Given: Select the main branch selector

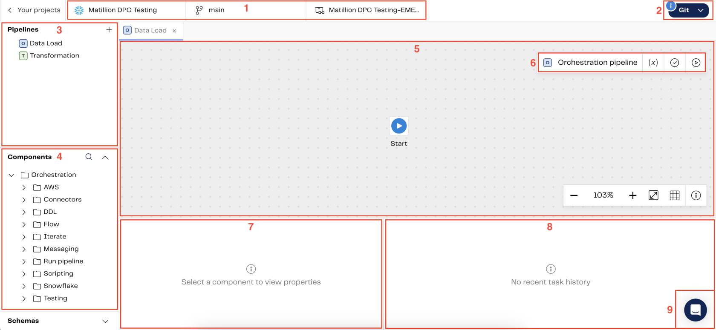Looking at the screenshot, I should click(246, 10).
